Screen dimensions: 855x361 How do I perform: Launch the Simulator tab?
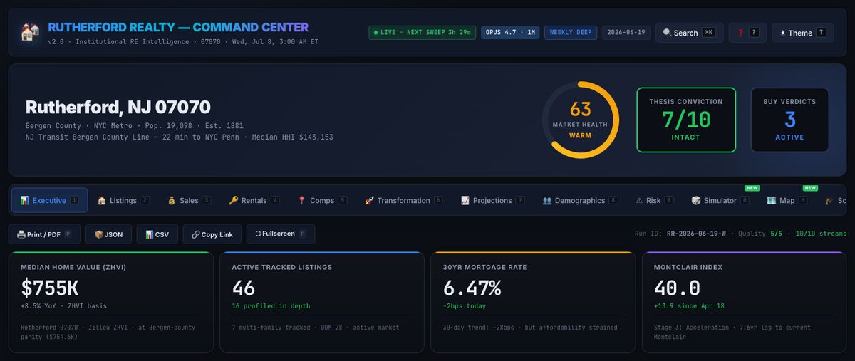click(x=720, y=200)
